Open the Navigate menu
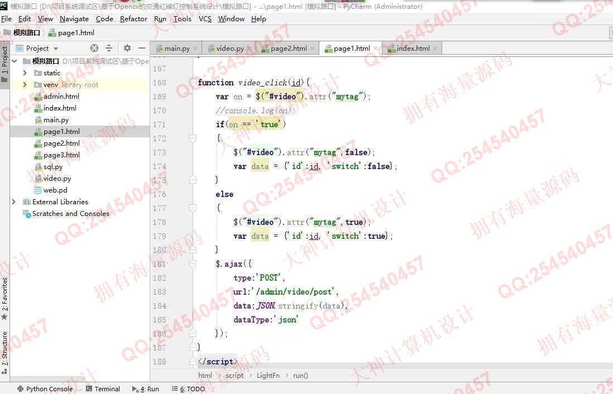 tap(74, 19)
